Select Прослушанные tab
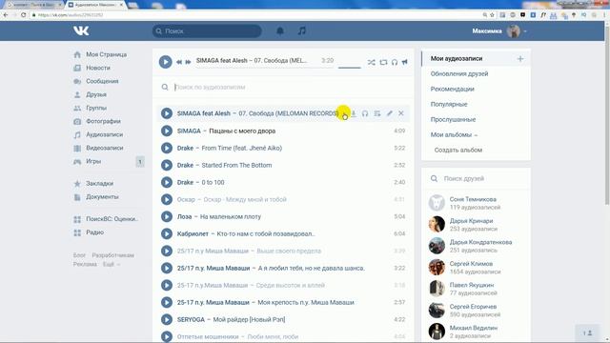 point(453,119)
